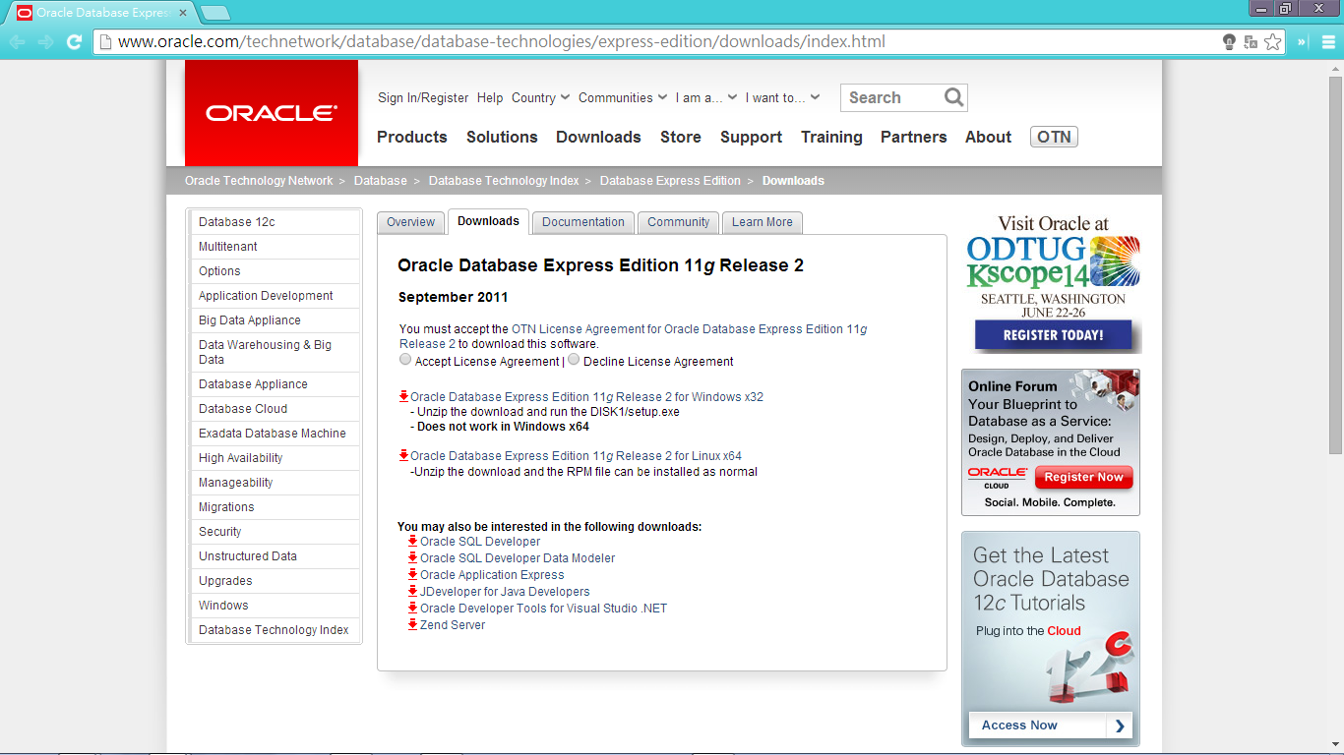This screenshot has height=755, width=1344.
Task: Click Database Express Edition breadcrumb
Action: (670, 181)
